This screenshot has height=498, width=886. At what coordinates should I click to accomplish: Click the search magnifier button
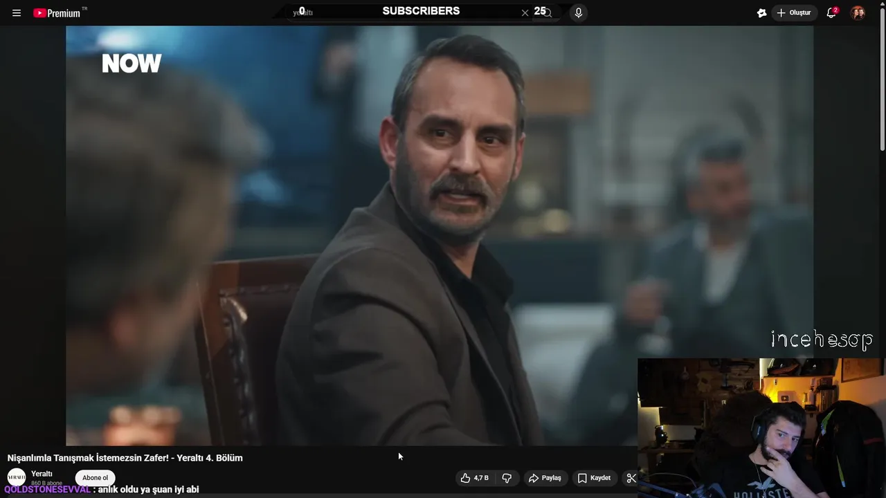(547, 12)
